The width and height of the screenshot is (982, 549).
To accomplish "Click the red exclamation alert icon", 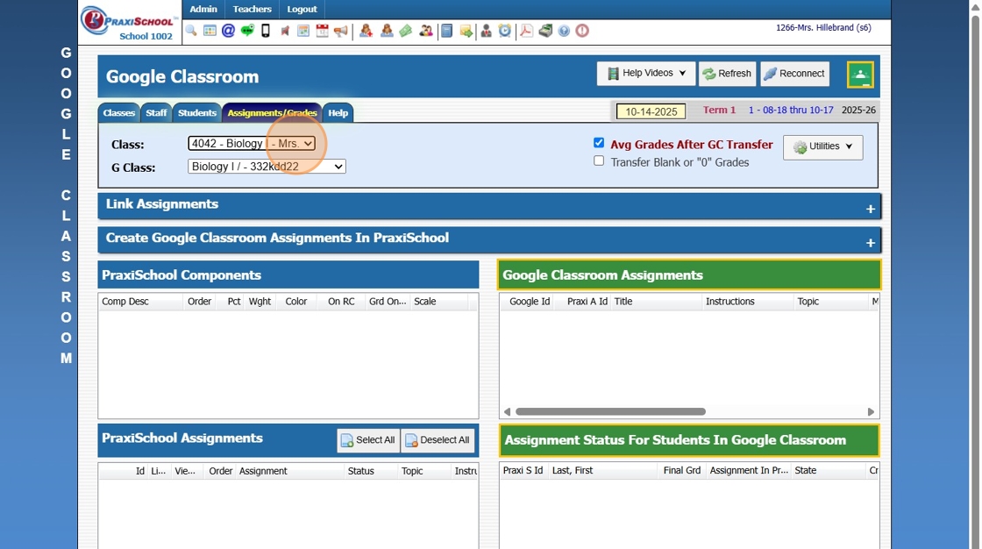I will 582,31.
